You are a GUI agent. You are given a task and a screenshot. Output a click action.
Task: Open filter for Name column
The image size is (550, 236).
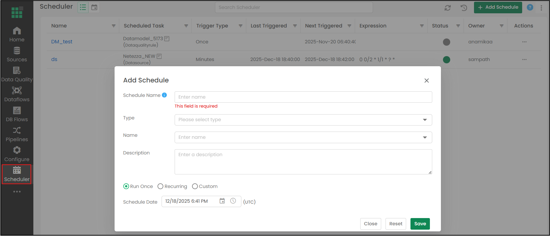coord(114,26)
